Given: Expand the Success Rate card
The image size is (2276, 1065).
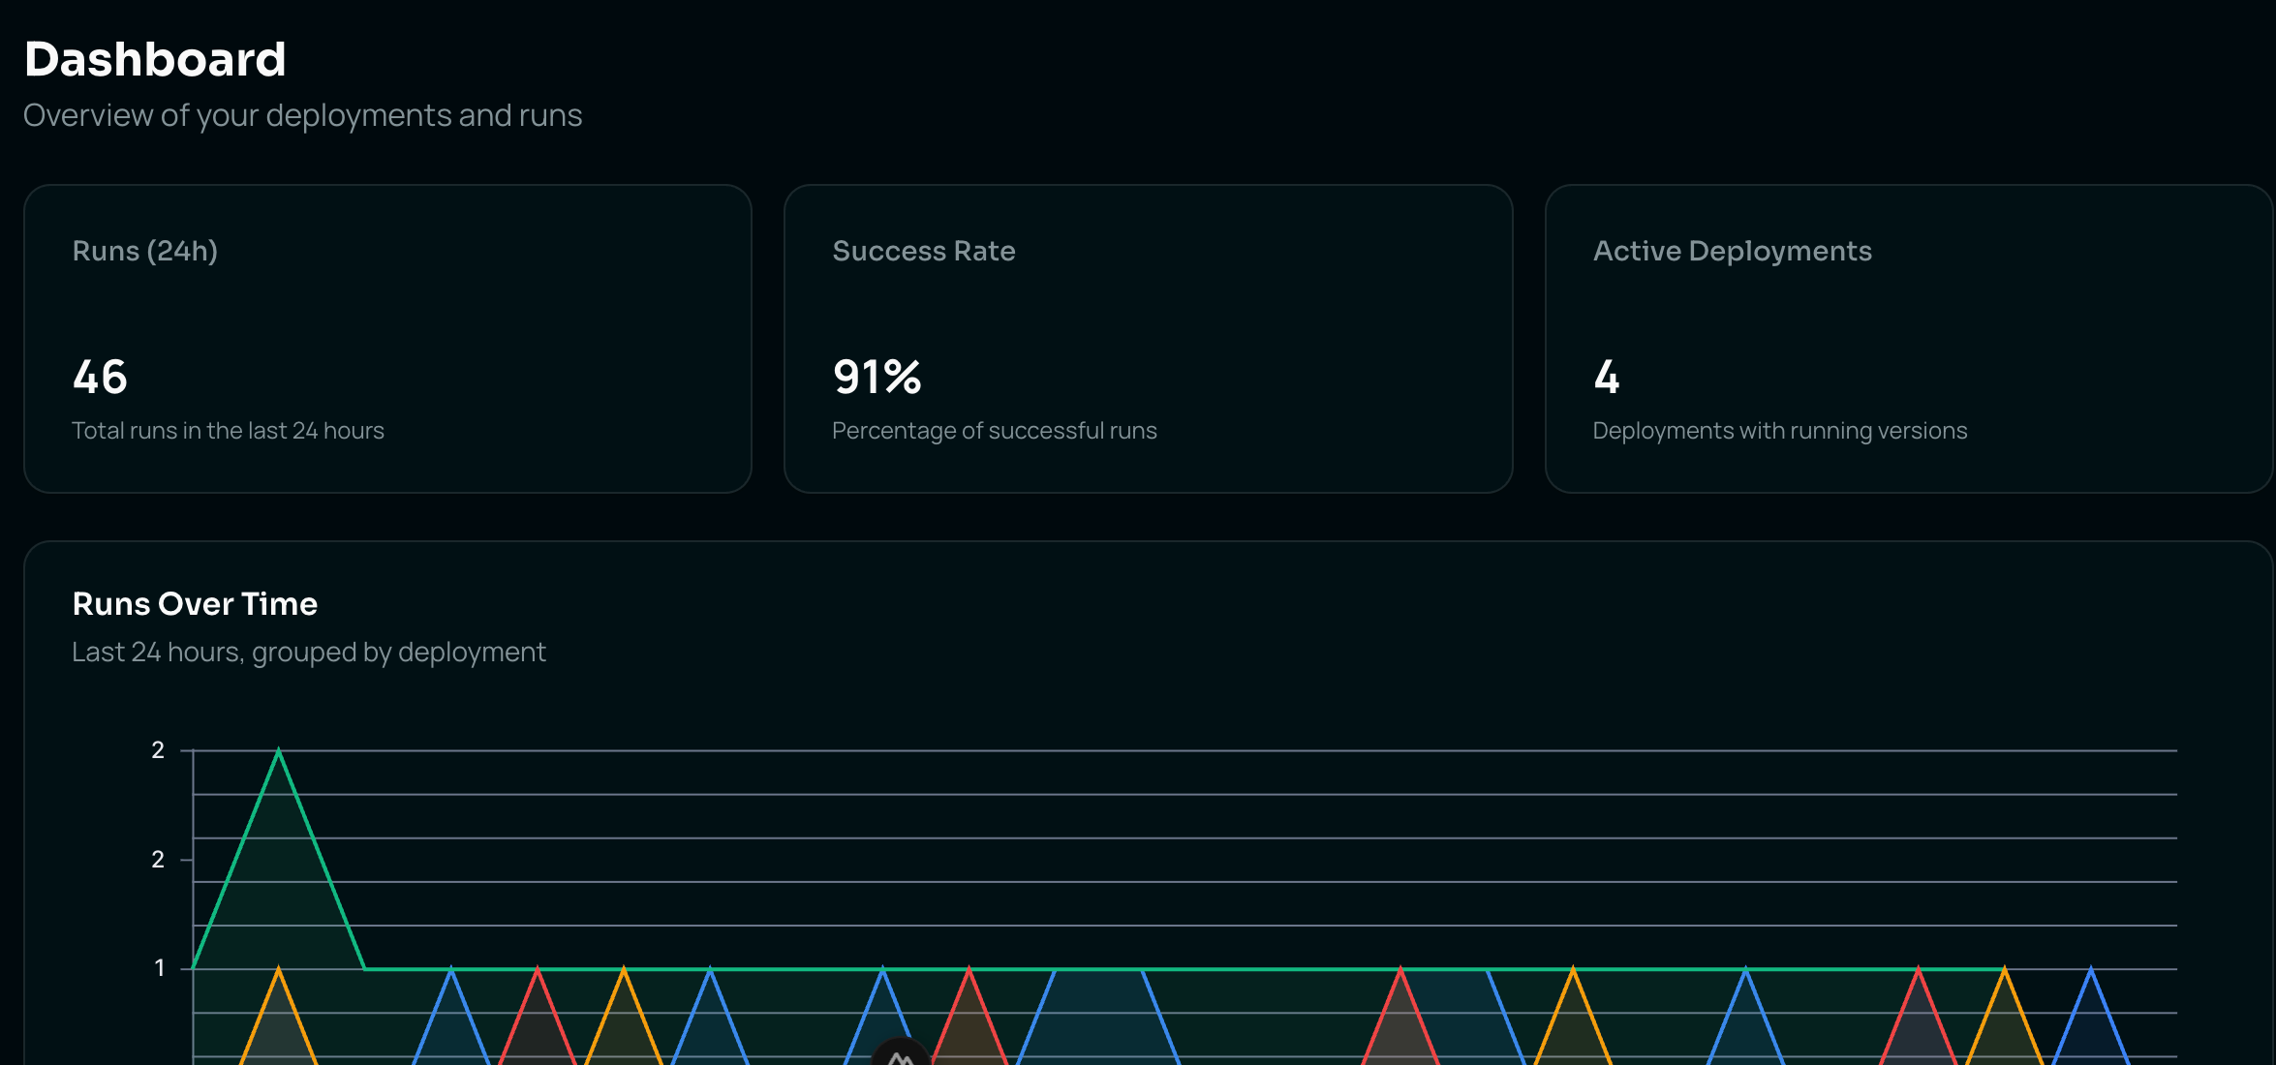Looking at the screenshot, I should 1148,339.
